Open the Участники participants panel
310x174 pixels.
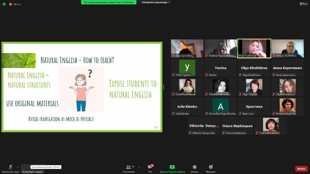coord(129,169)
